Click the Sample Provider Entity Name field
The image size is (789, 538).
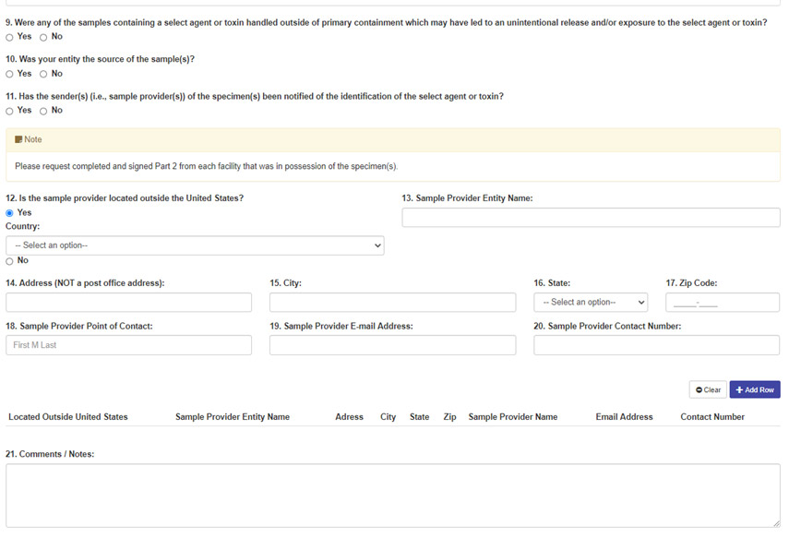[x=591, y=218]
